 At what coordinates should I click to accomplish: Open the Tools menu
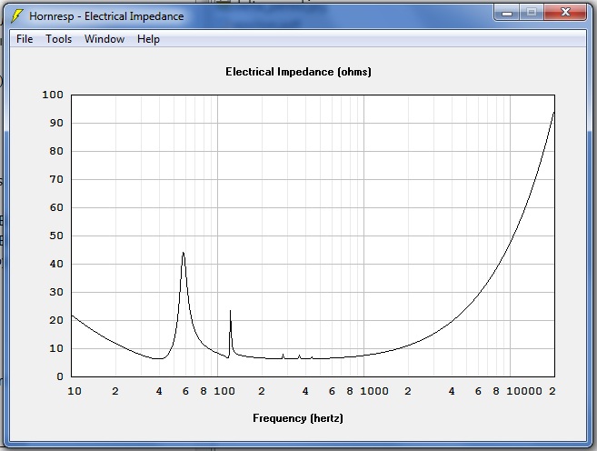coord(59,39)
